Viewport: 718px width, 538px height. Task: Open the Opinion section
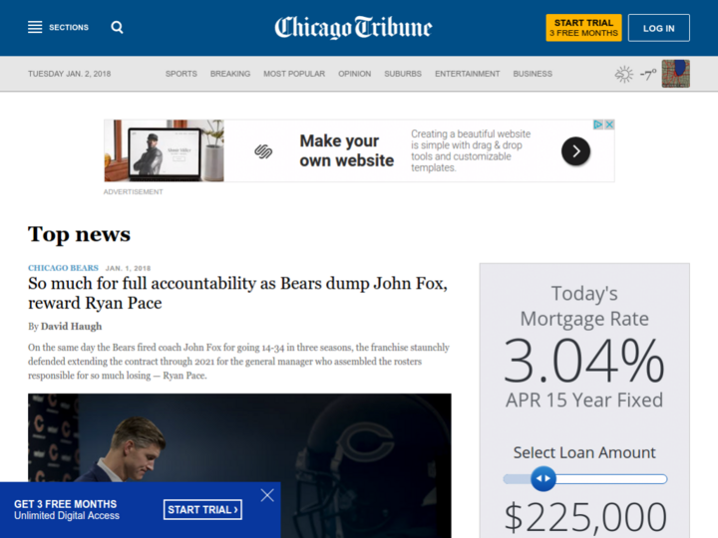pos(354,74)
